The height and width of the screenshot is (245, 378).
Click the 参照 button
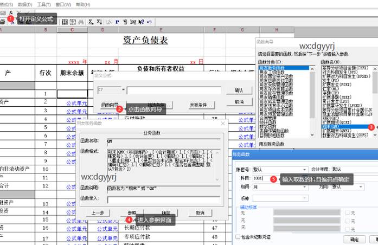point(132,213)
